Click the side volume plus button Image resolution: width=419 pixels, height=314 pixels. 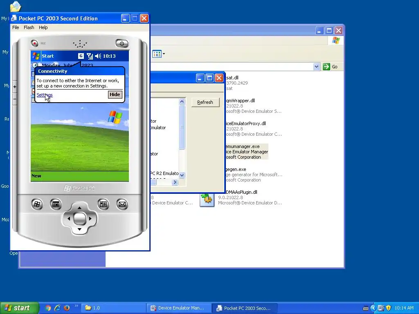tap(15, 87)
